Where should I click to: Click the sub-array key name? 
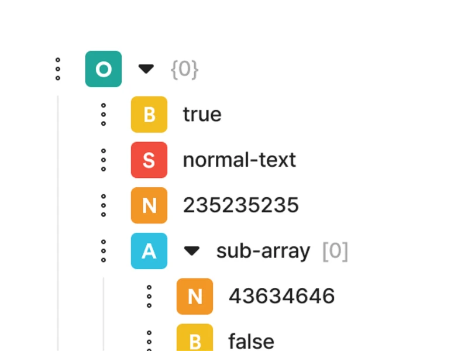[x=263, y=251]
